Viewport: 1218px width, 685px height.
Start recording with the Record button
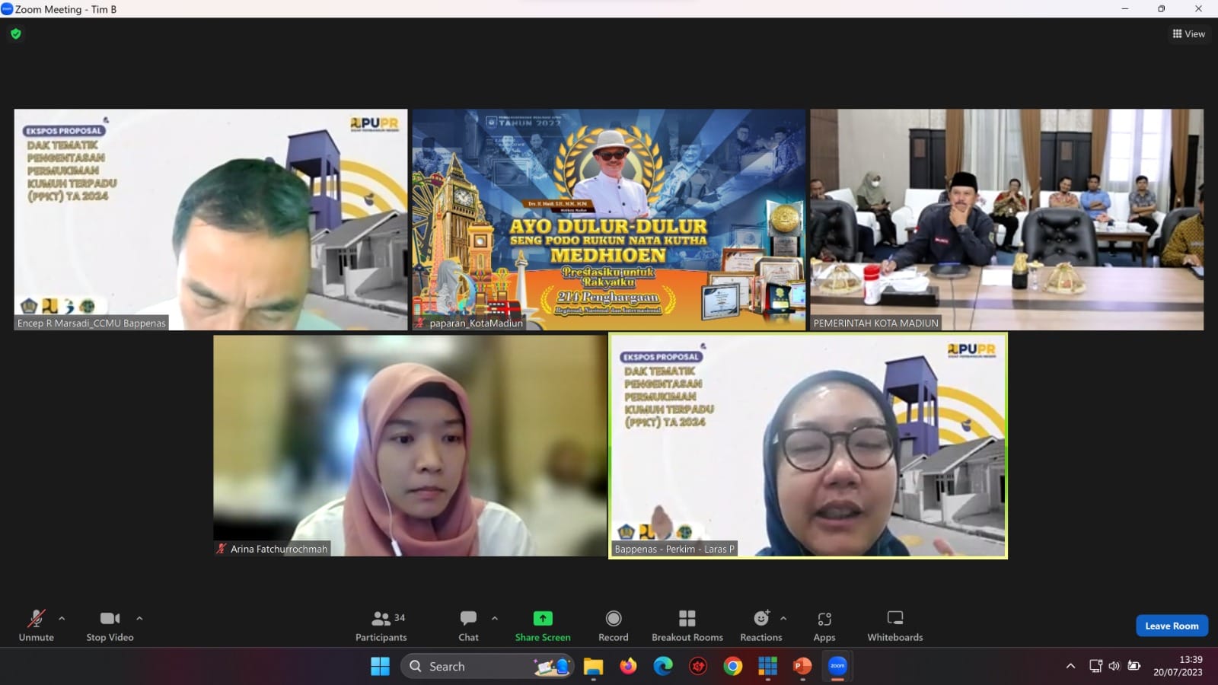click(613, 625)
